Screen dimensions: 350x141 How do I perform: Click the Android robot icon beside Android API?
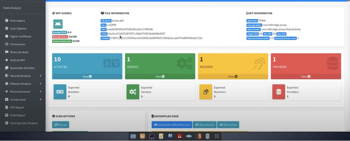tap(7, 60)
